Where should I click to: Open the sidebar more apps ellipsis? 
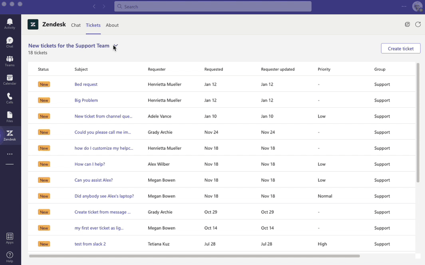click(x=10, y=154)
